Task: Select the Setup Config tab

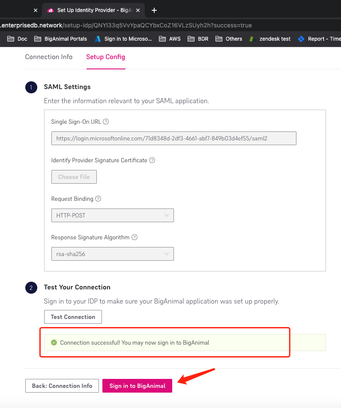Action: click(x=105, y=57)
